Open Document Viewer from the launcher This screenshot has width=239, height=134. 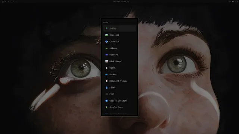[x=119, y=81]
